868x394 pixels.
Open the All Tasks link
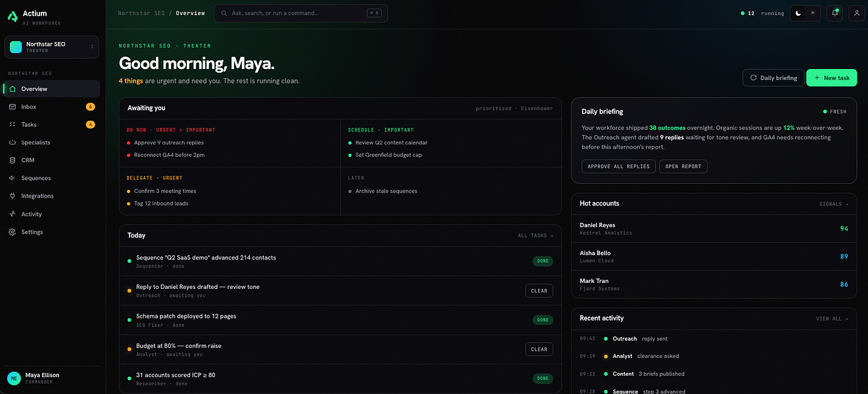tap(535, 236)
